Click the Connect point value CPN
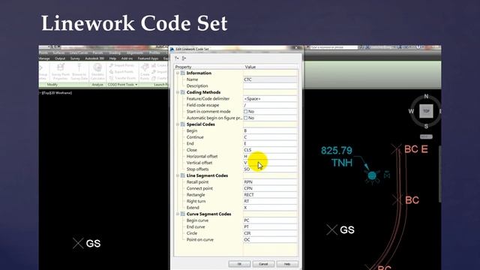The width and height of the screenshot is (480, 270). 270,188
